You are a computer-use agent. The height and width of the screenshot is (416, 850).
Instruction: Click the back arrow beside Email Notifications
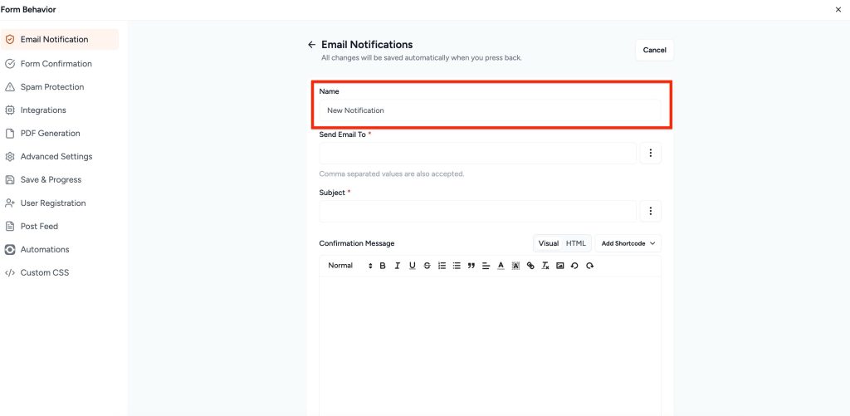pos(311,45)
